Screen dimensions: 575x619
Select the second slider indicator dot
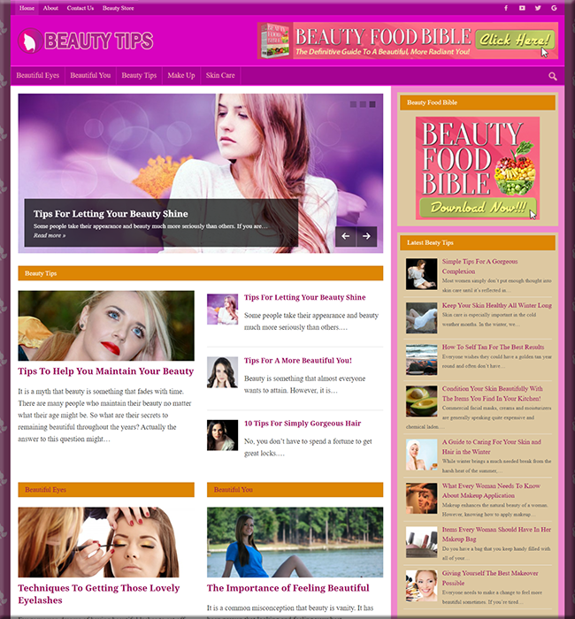(363, 104)
